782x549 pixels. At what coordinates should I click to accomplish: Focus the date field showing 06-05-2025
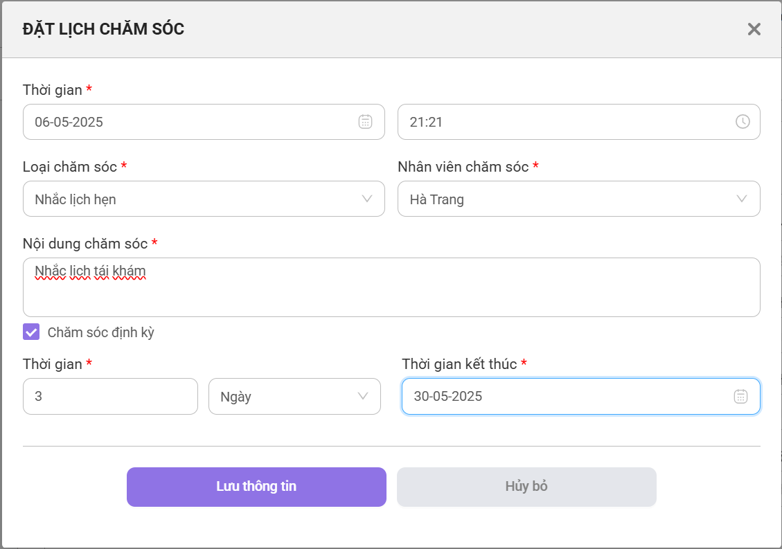pos(204,122)
